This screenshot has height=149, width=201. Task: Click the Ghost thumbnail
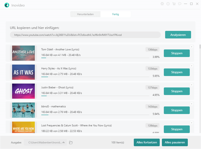click(23, 91)
